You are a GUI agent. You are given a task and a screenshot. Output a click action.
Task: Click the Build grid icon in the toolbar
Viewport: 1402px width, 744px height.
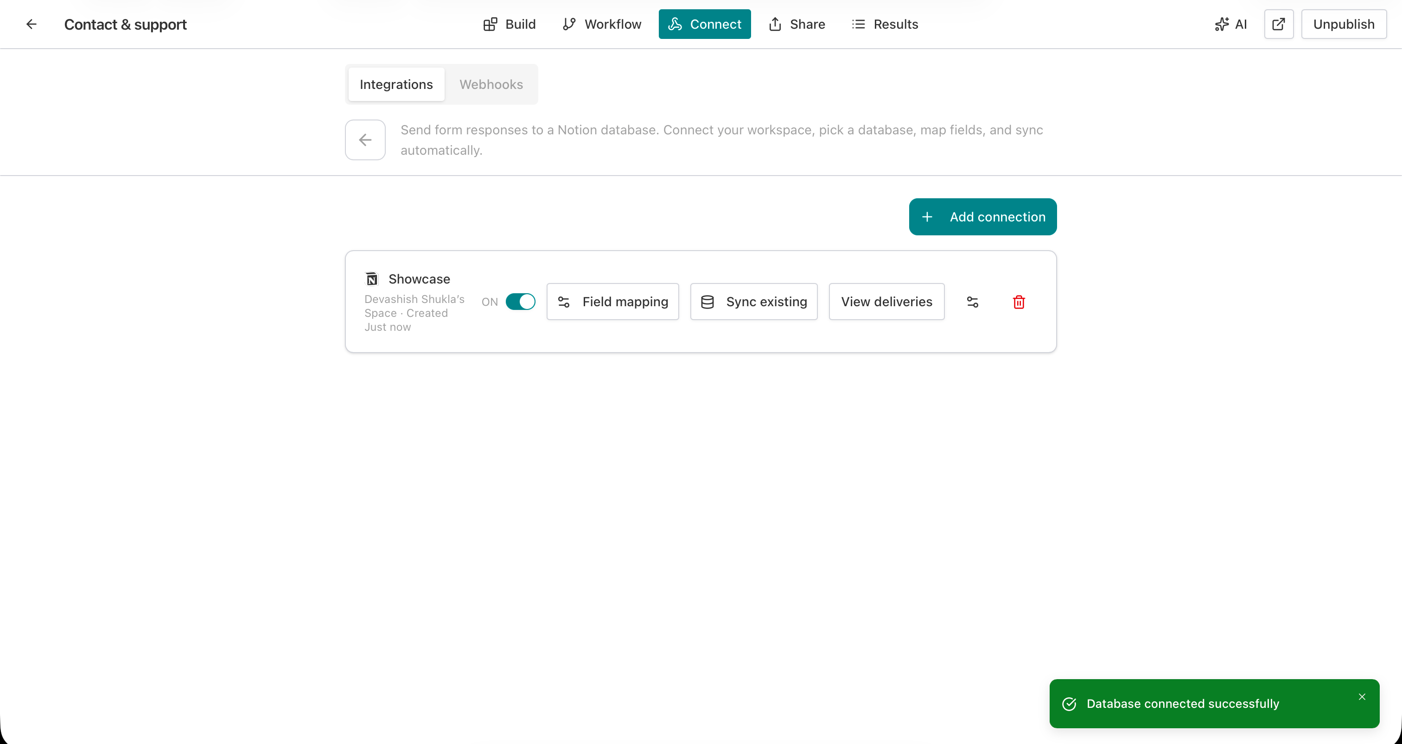click(491, 24)
